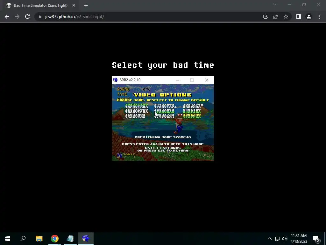
Task: Select the 1680x1050 video mode
Action: 136,110
